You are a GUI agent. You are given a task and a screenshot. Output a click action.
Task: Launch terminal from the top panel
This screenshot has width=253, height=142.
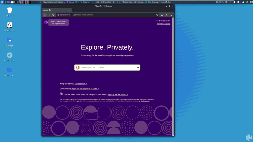point(16,2)
